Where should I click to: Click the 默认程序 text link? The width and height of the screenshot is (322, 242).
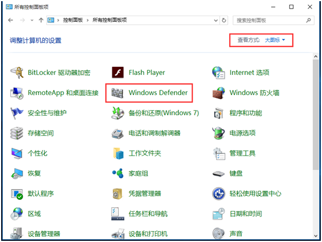click(40, 194)
